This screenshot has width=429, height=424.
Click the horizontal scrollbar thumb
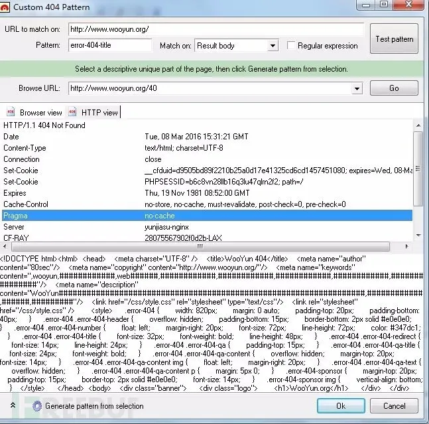tap(200, 246)
